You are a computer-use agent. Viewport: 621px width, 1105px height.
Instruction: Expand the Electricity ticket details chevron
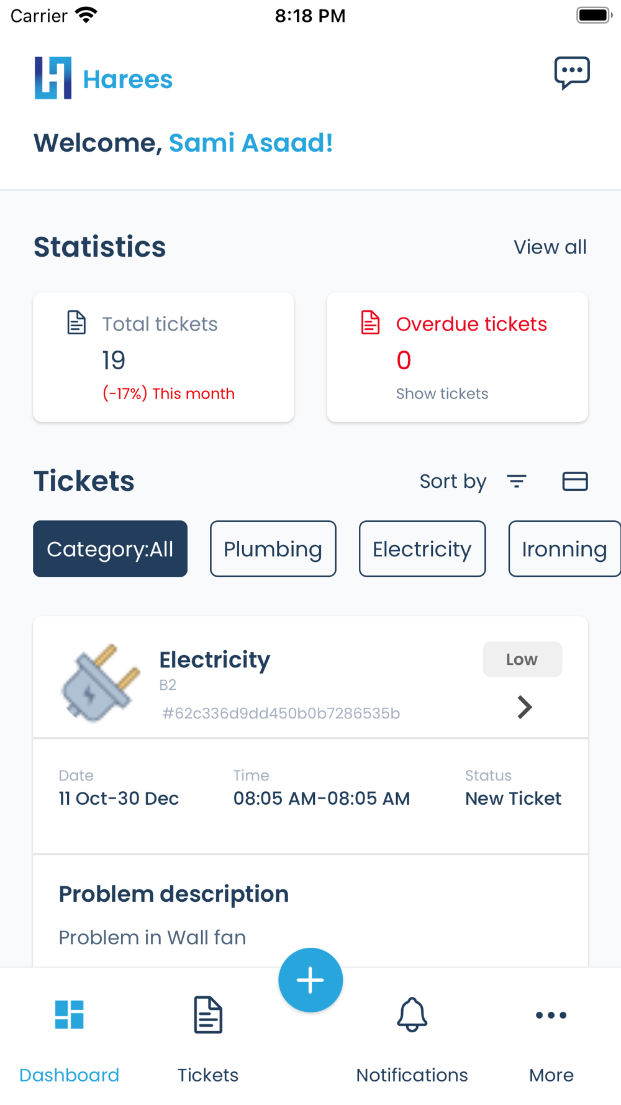[x=525, y=707]
